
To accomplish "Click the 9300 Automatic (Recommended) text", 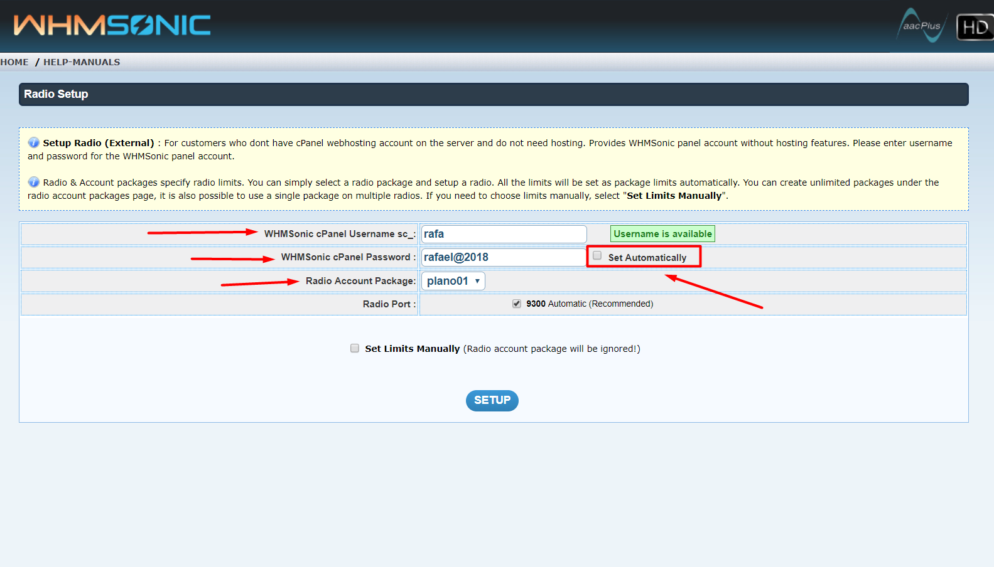I will click(x=590, y=304).
